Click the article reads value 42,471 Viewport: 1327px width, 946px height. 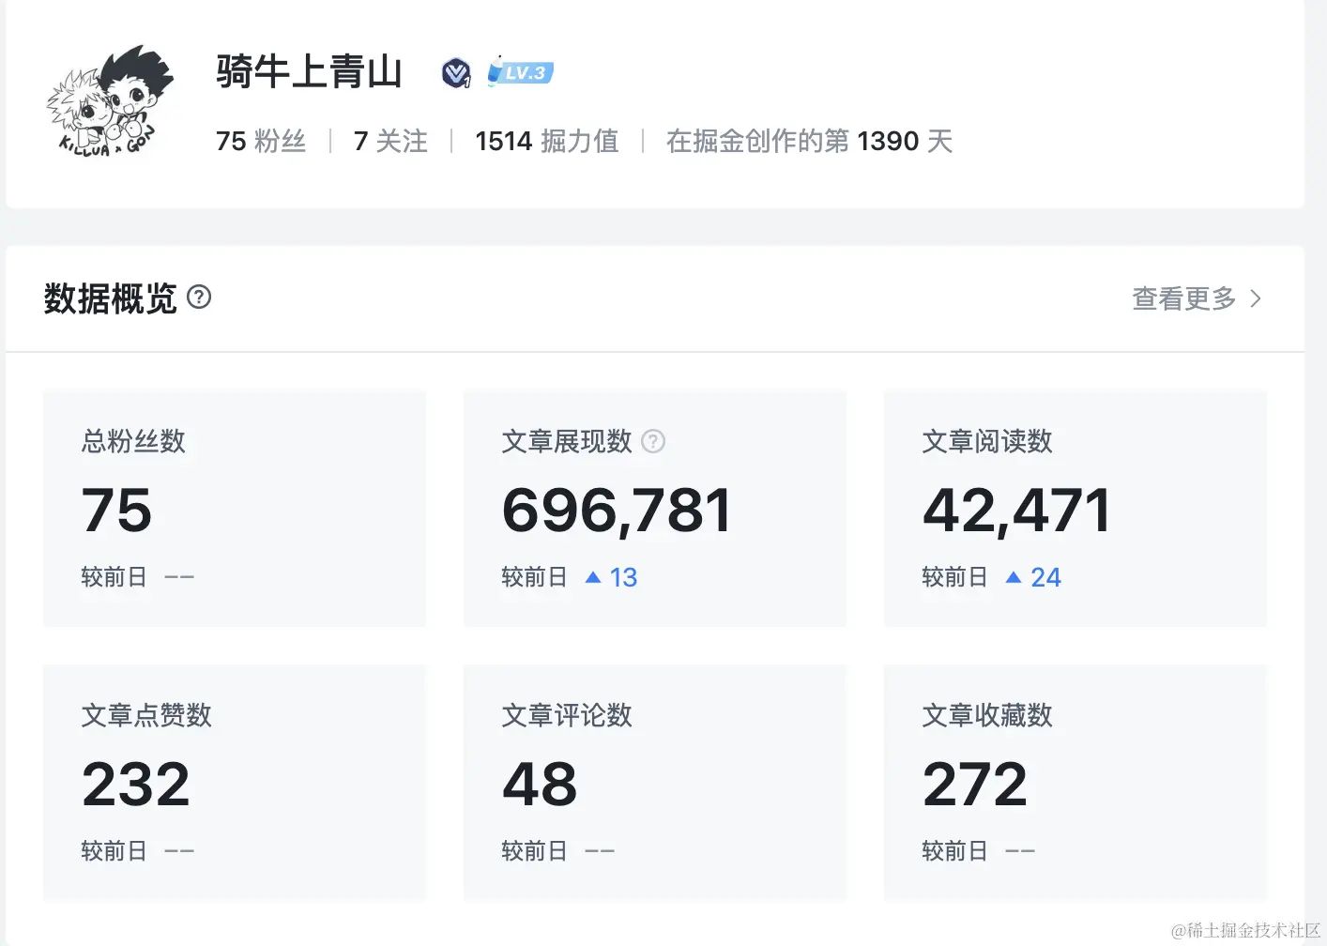pyautogui.click(x=1016, y=511)
